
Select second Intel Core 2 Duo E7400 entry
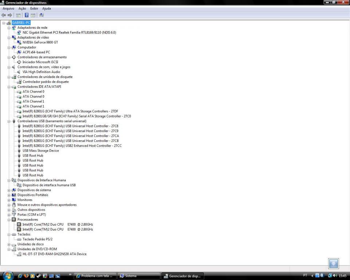pyautogui.click(x=58, y=229)
